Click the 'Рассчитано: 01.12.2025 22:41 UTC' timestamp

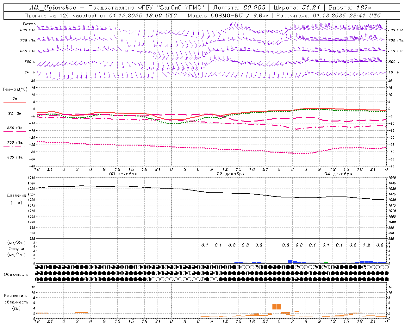click(328, 16)
